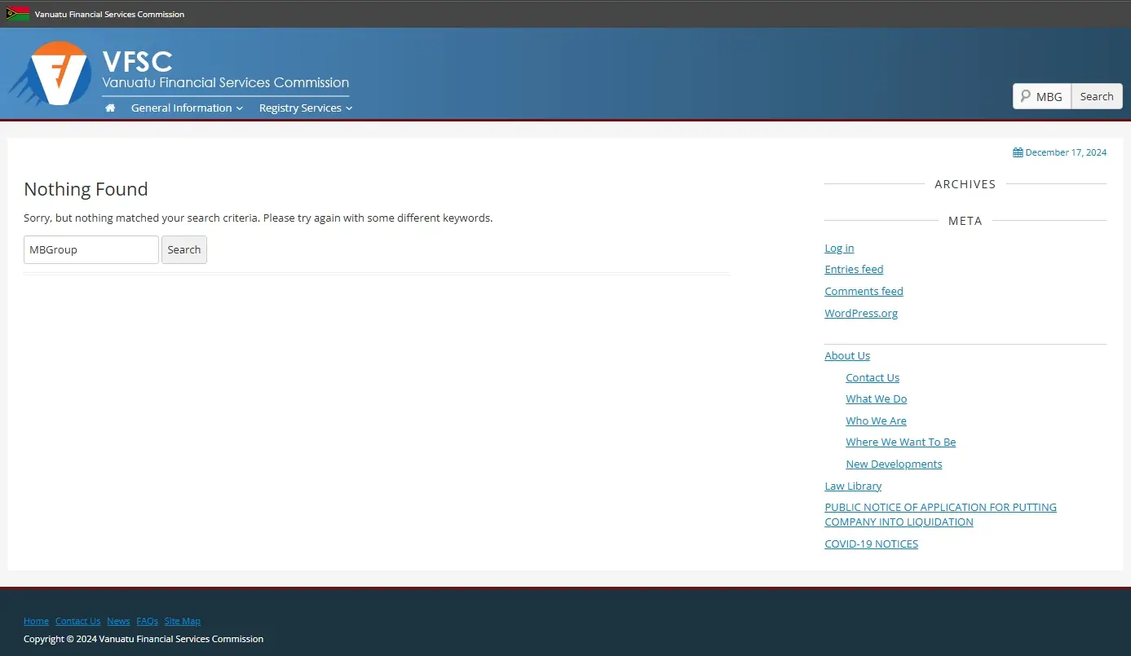This screenshot has height=656, width=1131.
Task: Open Contact Us in the sidebar
Action: point(873,377)
